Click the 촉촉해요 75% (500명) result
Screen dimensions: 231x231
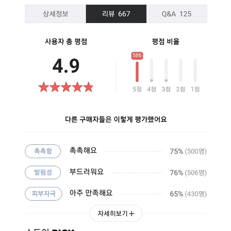[138, 151]
